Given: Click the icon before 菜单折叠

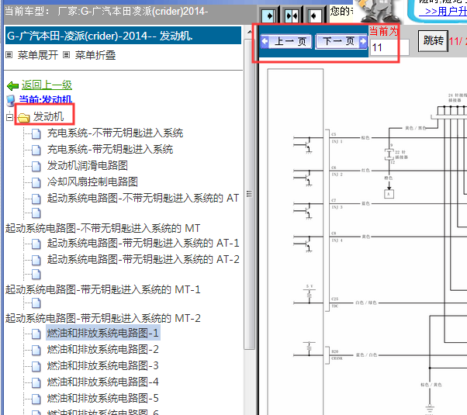Looking at the screenshot, I should coord(67,55).
